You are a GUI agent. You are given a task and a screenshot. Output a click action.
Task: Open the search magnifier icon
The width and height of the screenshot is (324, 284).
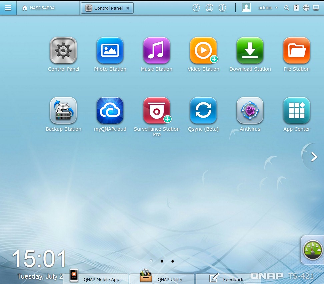[x=286, y=8]
